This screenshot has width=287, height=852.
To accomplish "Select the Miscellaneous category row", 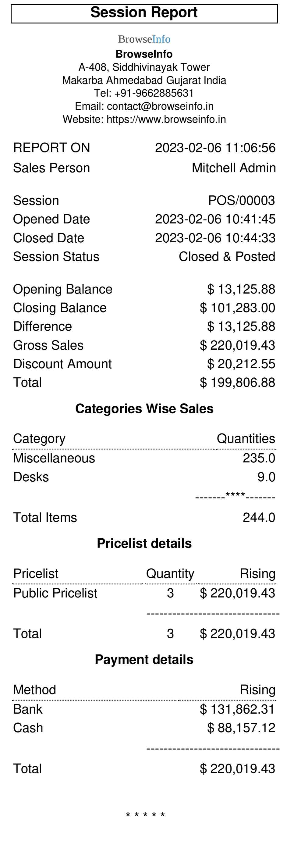I will tap(144, 458).
